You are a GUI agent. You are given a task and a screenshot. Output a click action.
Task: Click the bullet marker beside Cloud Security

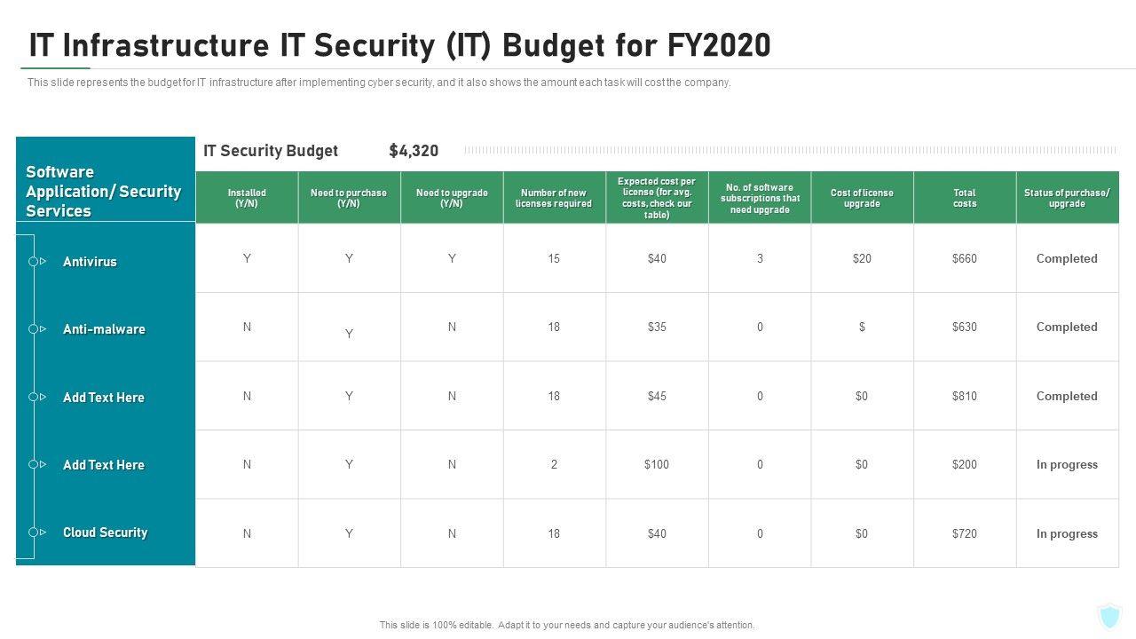[x=35, y=532]
